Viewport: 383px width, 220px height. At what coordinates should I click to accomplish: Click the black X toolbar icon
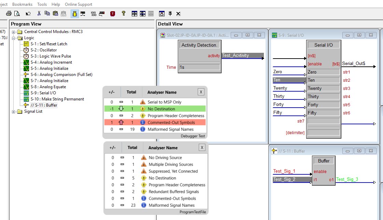click(178, 14)
